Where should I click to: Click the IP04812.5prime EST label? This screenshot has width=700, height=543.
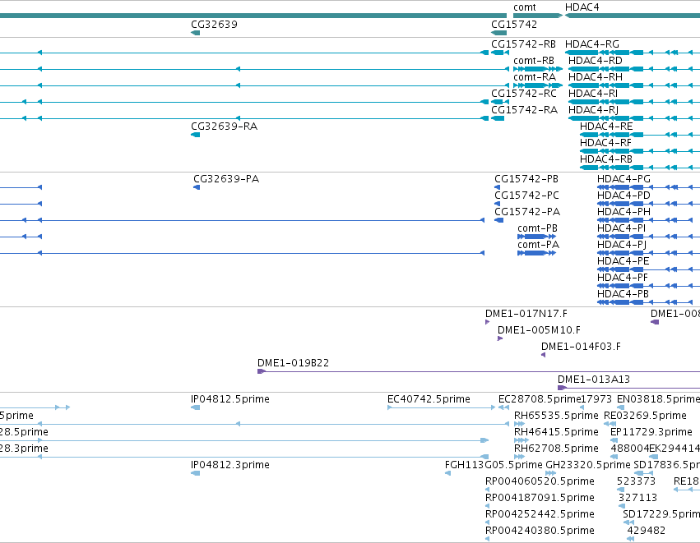[230, 399]
